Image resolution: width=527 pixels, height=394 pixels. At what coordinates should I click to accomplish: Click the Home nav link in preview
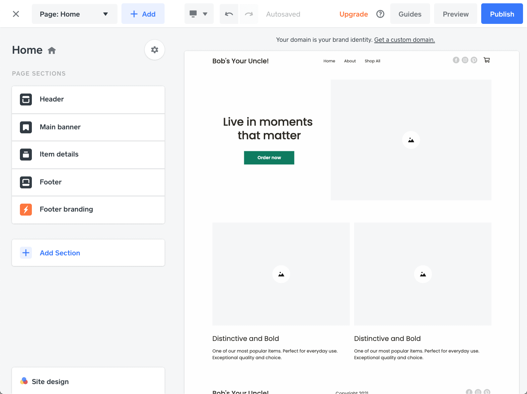click(329, 61)
